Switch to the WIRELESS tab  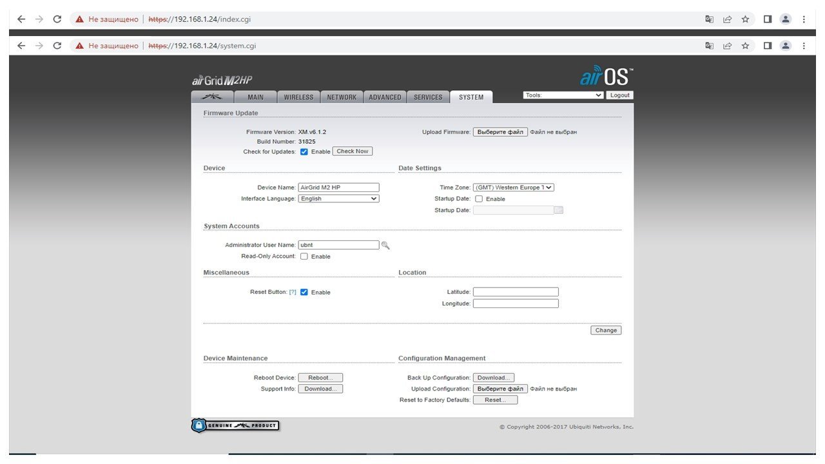click(298, 97)
